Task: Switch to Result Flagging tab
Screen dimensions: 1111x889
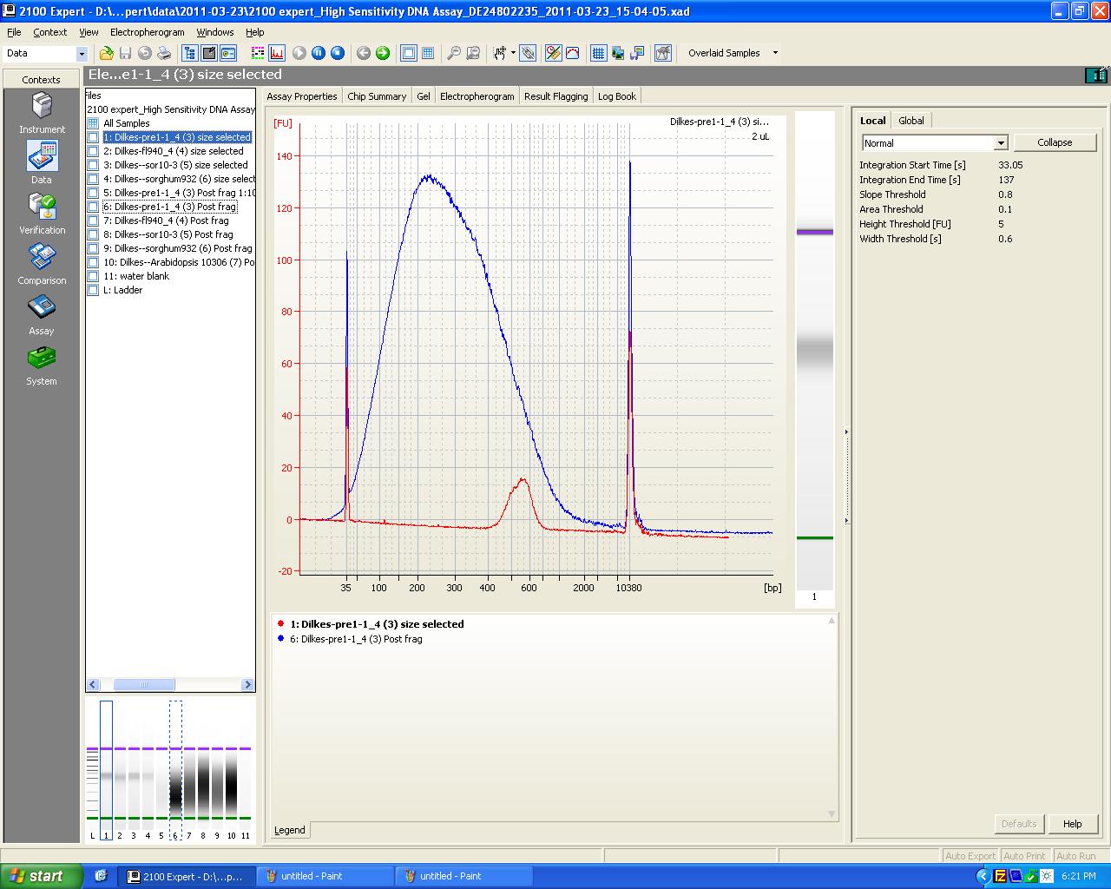Action: pyautogui.click(x=556, y=96)
